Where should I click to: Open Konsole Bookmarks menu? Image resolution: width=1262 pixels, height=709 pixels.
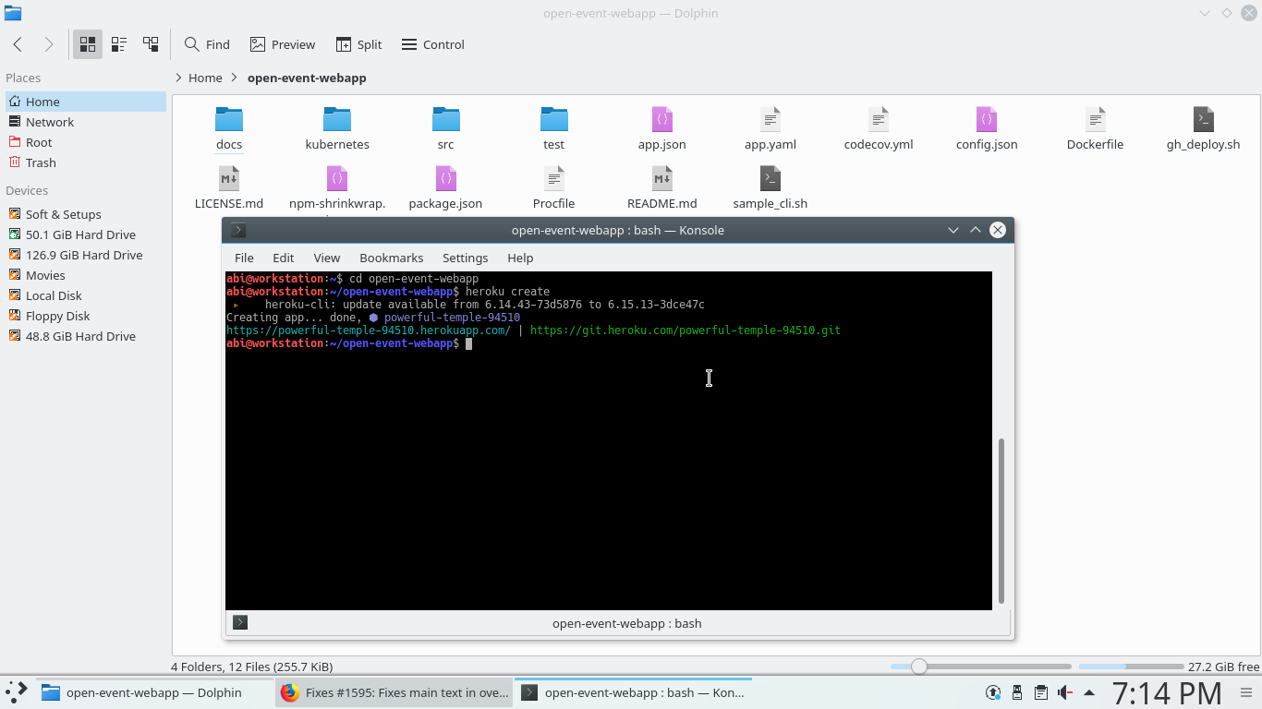point(392,258)
